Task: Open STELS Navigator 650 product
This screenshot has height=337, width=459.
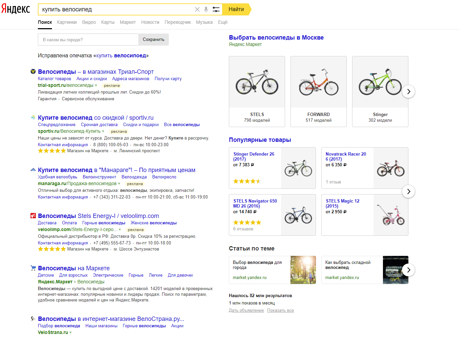Action: click(272, 215)
